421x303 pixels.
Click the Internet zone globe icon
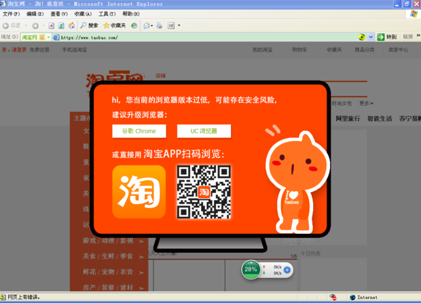(x=352, y=297)
